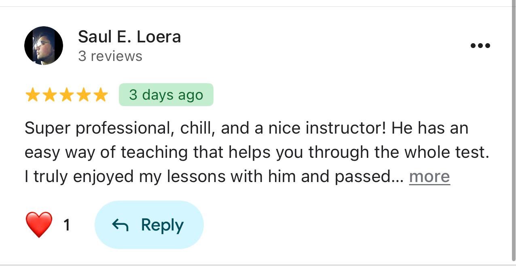The image size is (516, 266).
Task: Click the more link to read full review
Action: click(x=429, y=176)
